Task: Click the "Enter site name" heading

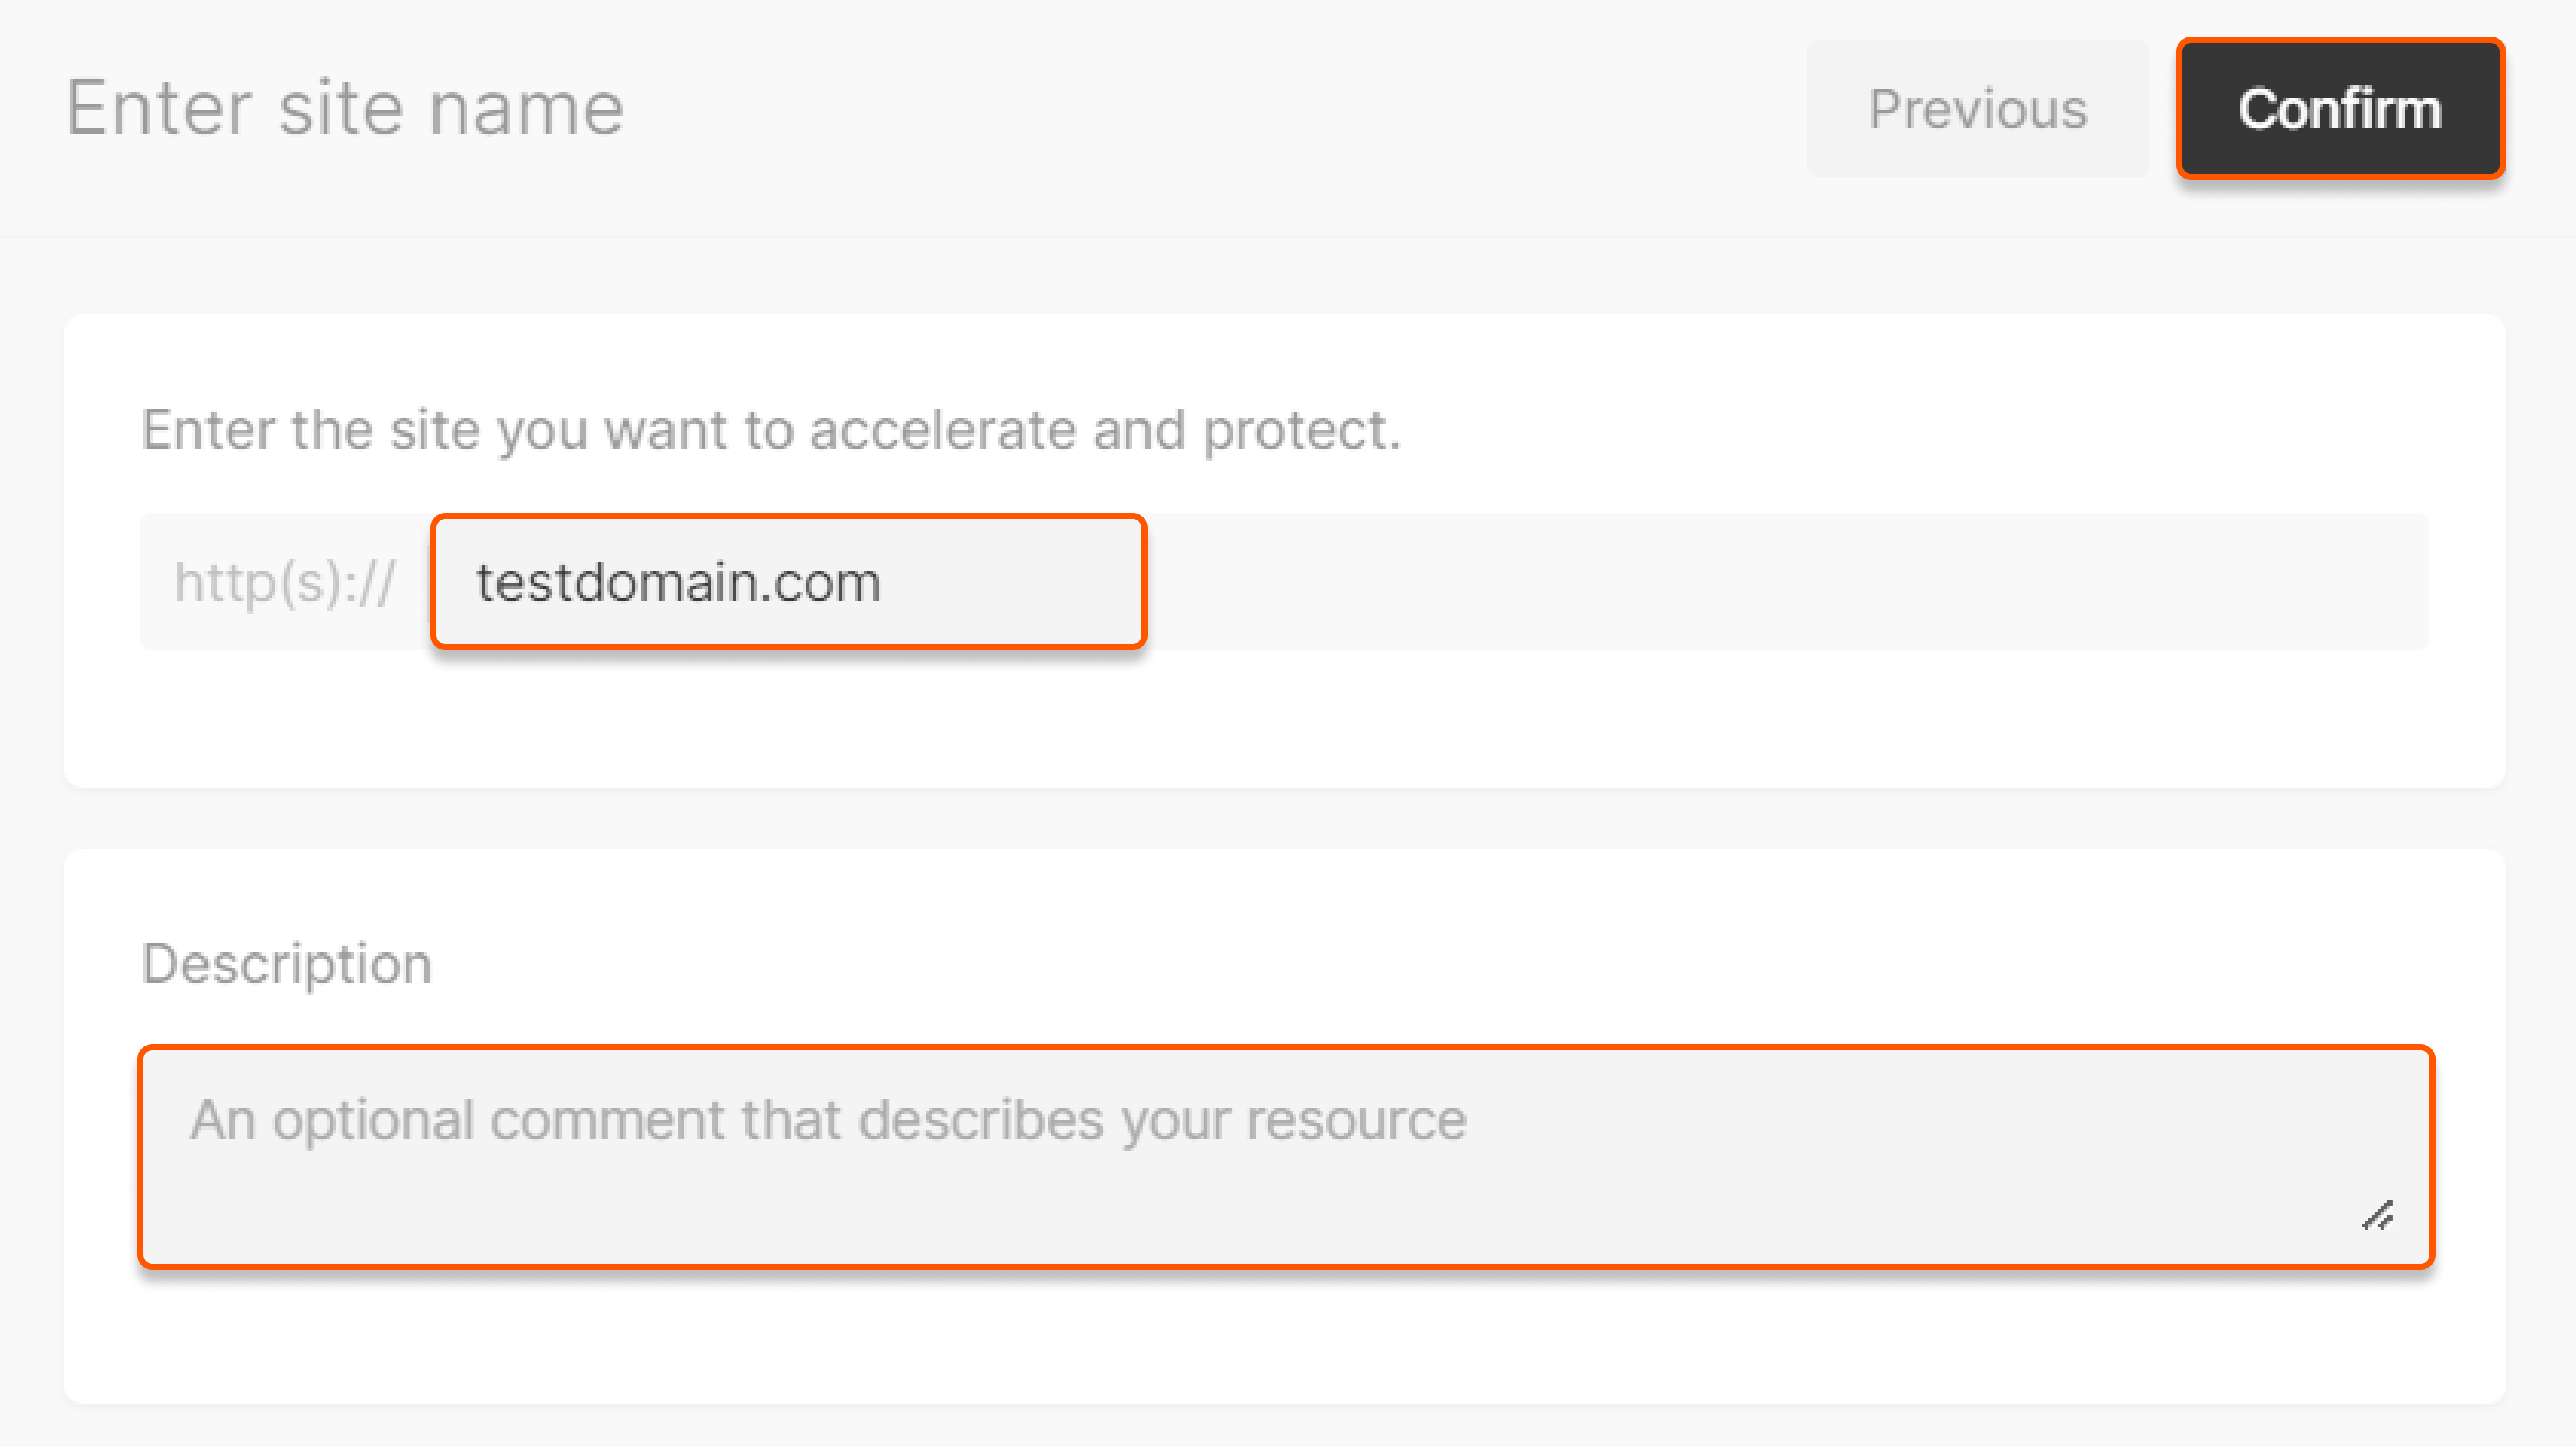Action: pyautogui.click(x=345, y=109)
